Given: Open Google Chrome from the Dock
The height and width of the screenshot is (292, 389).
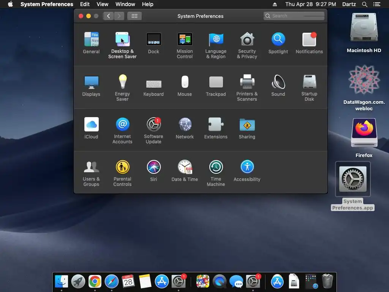Looking at the screenshot, I should click(95, 282).
